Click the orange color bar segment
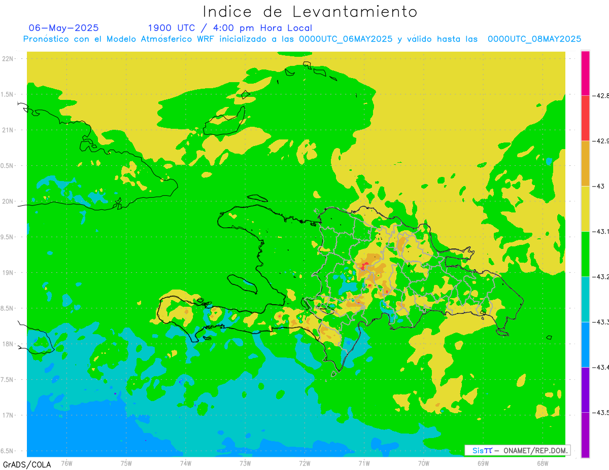This screenshot has width=609, height=470. pyautogui.click(x=585, y=163)
